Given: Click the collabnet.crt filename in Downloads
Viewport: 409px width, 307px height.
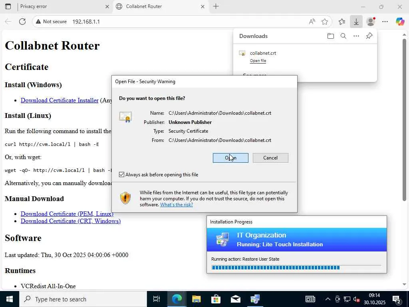Looking at the screenshot, I should (x=263, y=53).
